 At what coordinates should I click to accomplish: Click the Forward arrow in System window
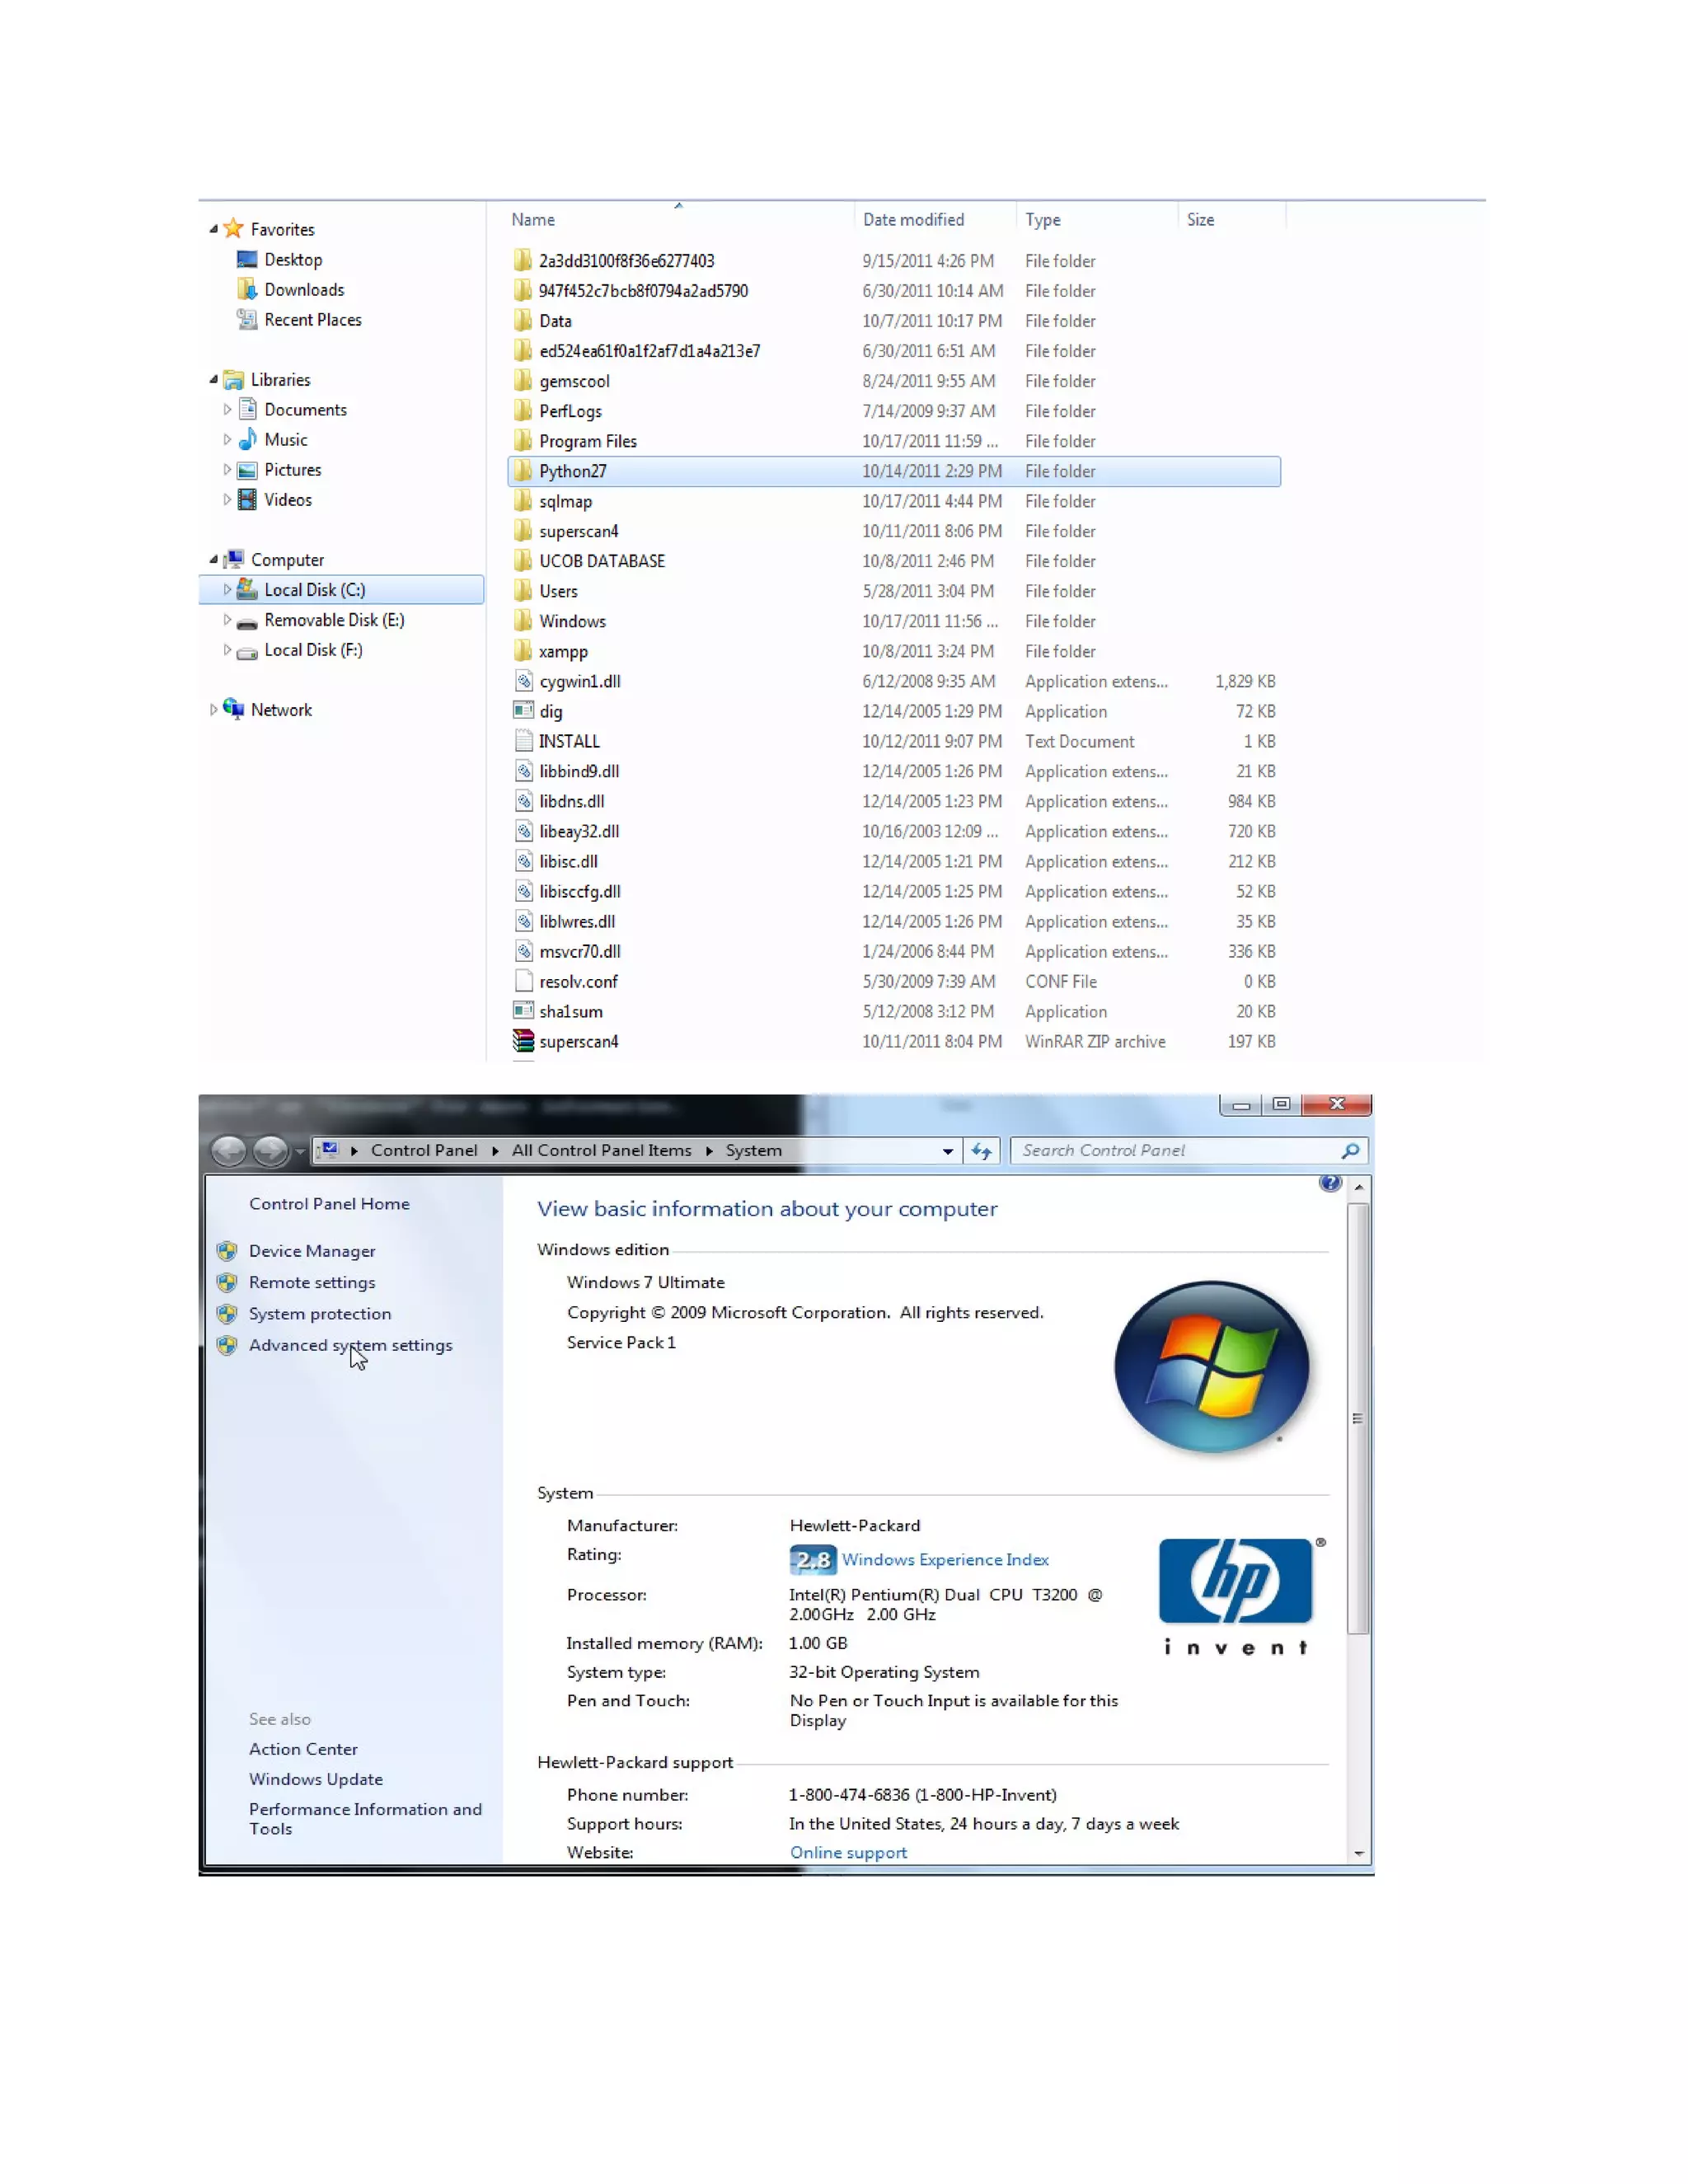click(271, 1151)
